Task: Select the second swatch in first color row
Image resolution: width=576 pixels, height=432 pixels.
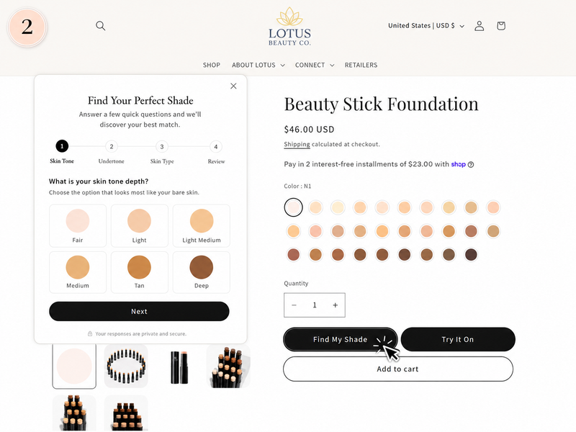Action: point(315,207)
